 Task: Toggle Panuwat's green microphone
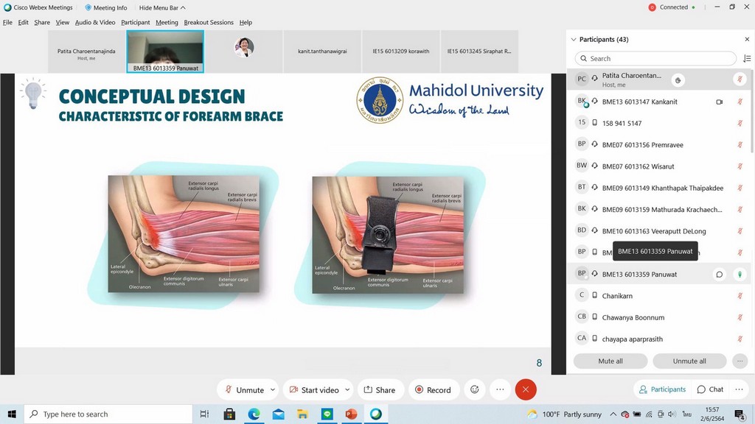click(740, 275)
